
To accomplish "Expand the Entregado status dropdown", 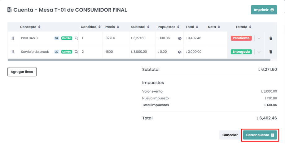I will point(259,52).
